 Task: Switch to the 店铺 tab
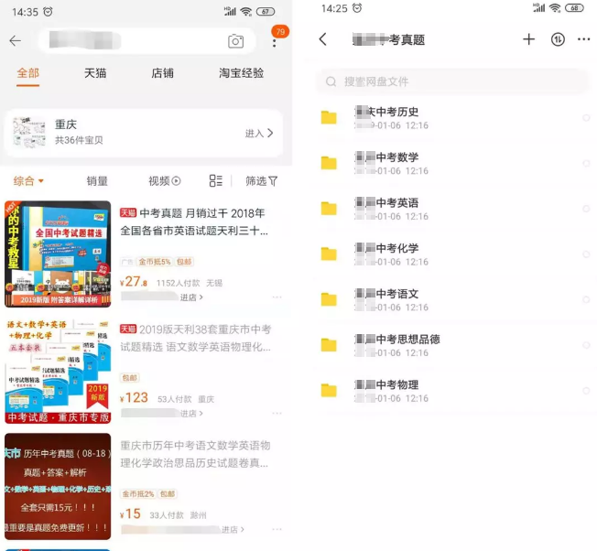(x=162, y=73)
